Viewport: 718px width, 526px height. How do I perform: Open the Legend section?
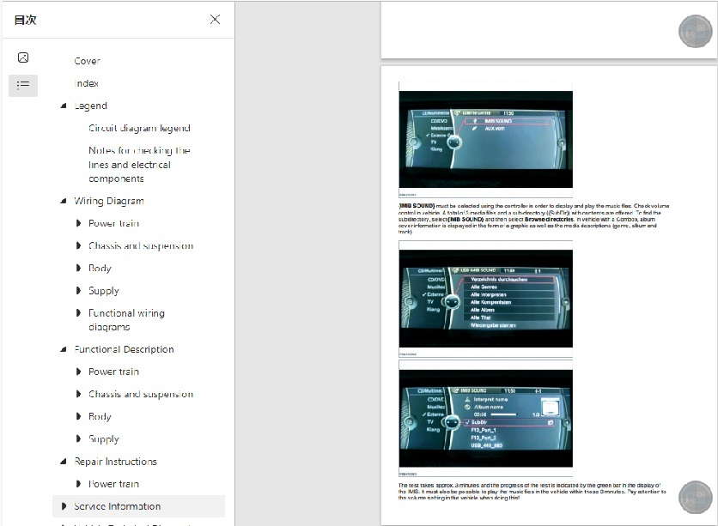(91, 106)
